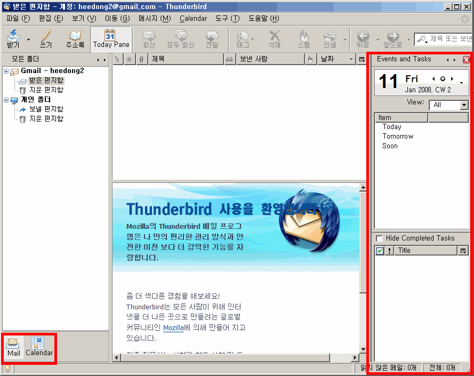The image size is (474, 376).
Task: Open the View All dropdown
Action: pos(449,105)
